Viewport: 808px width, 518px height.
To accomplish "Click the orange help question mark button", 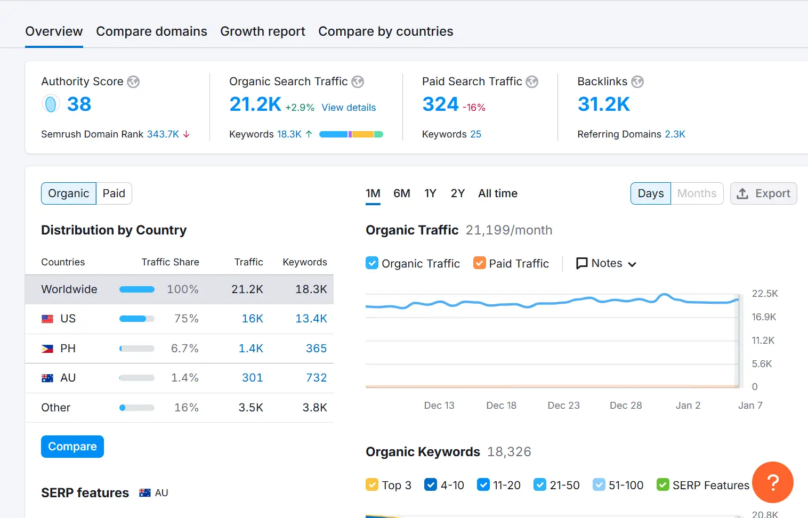I will [773, 482].
